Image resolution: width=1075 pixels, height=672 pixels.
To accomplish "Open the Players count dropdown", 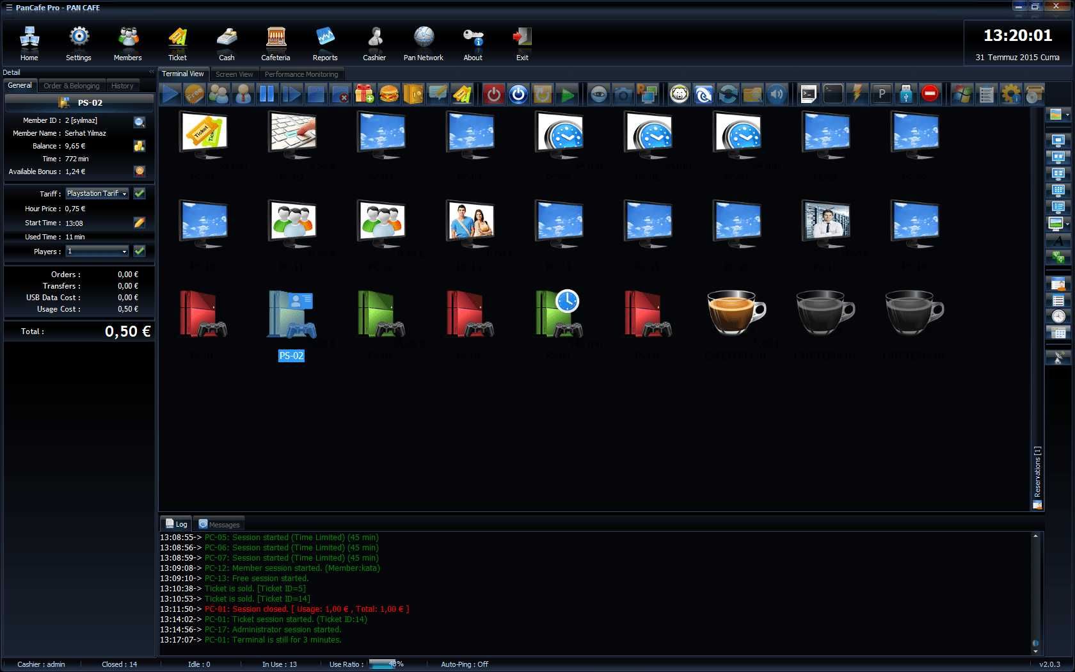I will 97,252.
